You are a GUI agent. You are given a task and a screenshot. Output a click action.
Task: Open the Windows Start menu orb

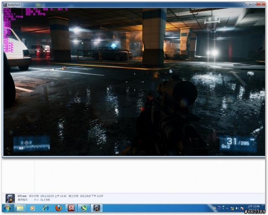(7, 208)
